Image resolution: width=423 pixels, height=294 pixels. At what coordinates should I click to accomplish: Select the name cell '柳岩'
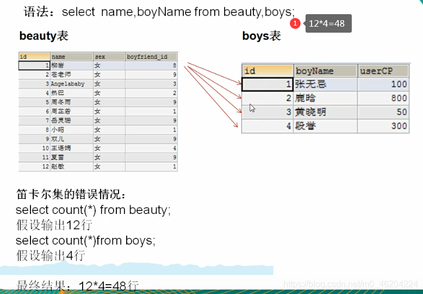tap(71, 65)
